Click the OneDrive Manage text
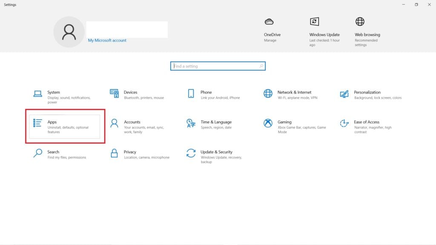 (270, 40)
